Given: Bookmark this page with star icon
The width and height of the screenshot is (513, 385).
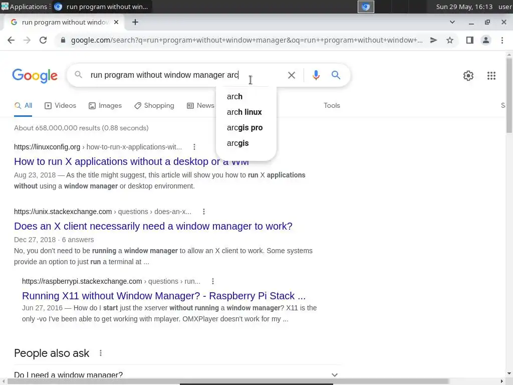Looking at the screenshot, I should (x=450, y=40).
